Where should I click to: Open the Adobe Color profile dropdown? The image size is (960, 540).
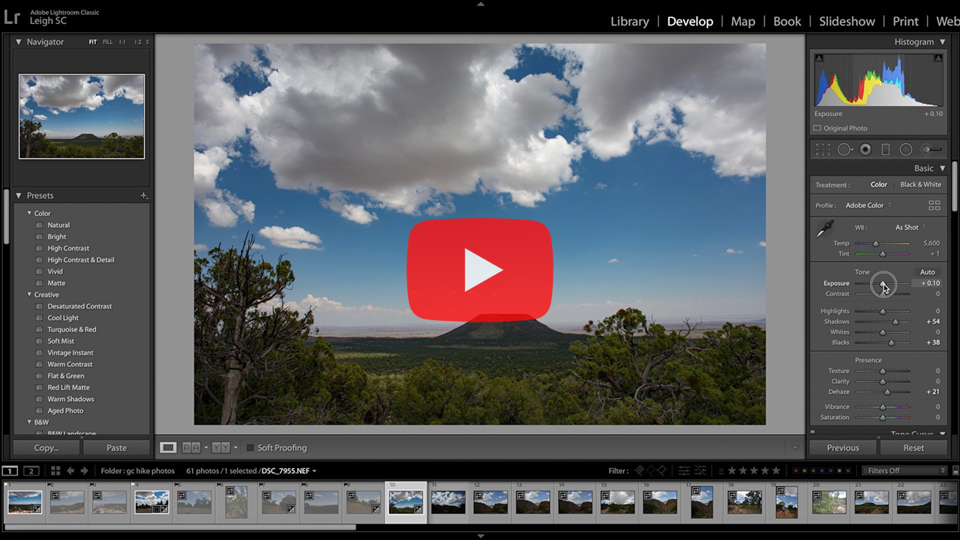[868, 205]
